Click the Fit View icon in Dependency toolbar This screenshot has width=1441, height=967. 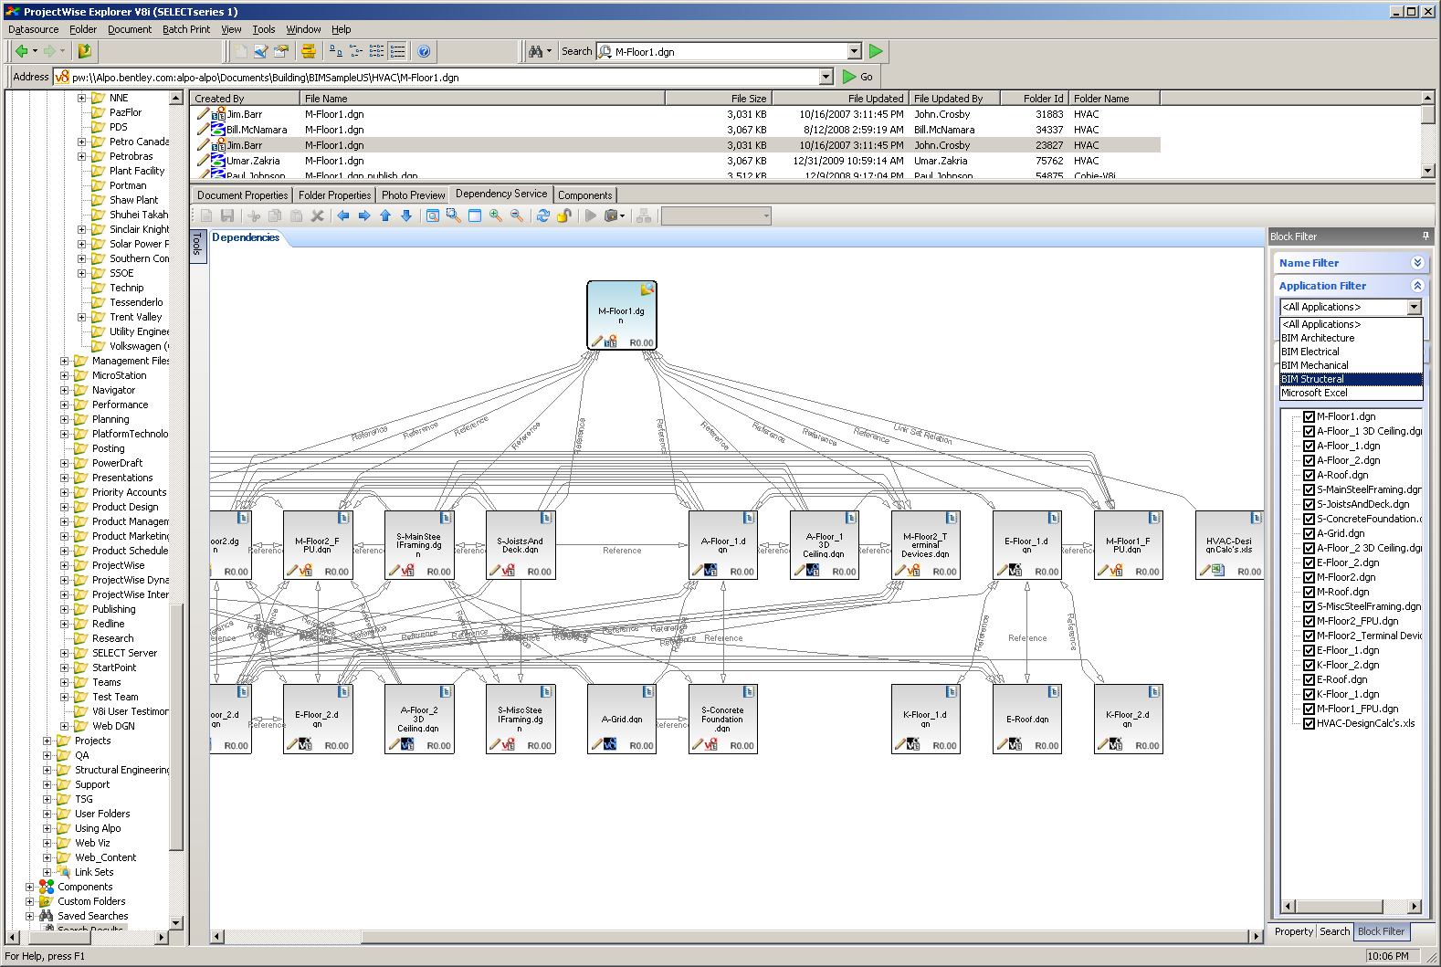433,215
